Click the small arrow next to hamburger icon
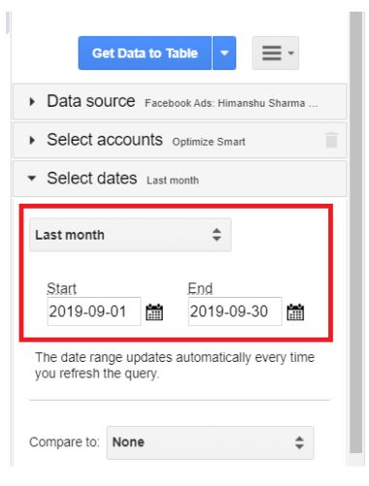Screen dimensions: 369x486 coord(291,53)
